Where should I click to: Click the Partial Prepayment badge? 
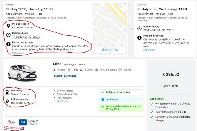pos(65,76)
